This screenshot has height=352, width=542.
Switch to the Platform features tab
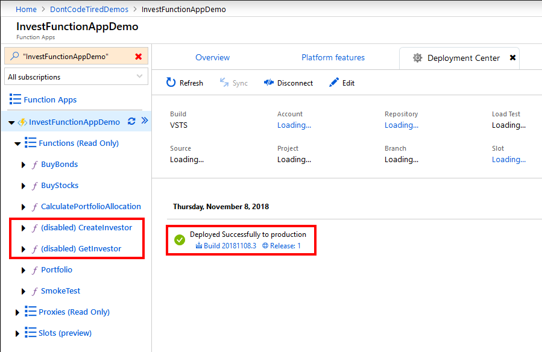point(333,57)
